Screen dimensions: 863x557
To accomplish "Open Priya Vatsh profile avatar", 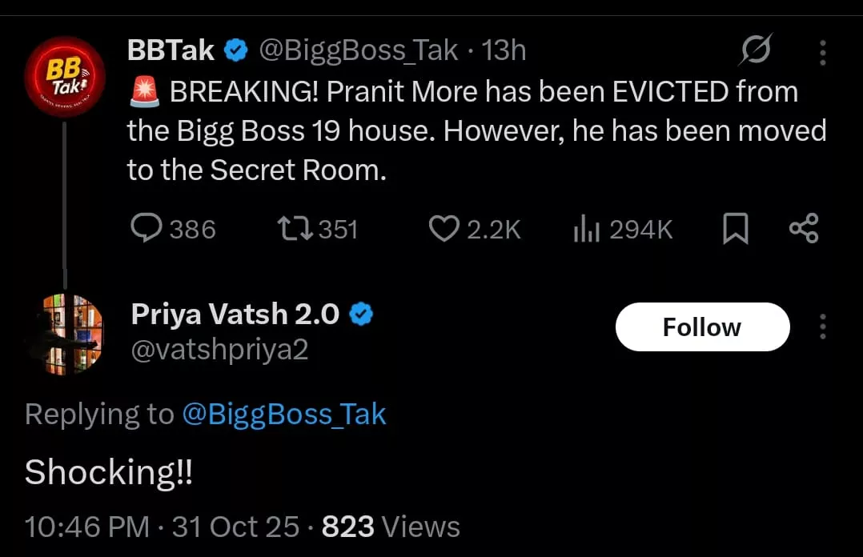I will pyautogui.click(x=63, y=335).
